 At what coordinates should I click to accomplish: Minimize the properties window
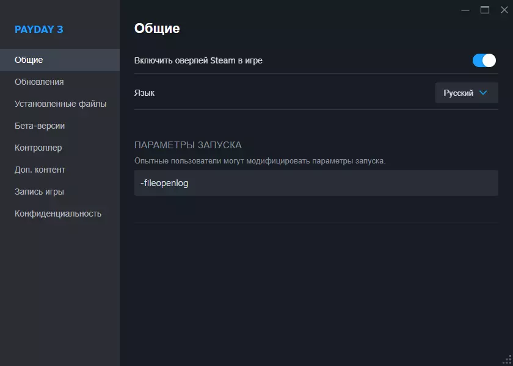click(x=465, y=10)
